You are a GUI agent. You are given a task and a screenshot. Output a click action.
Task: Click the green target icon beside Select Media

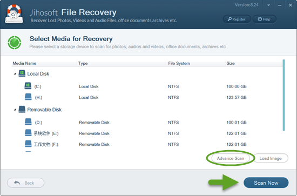pos(15,43)
